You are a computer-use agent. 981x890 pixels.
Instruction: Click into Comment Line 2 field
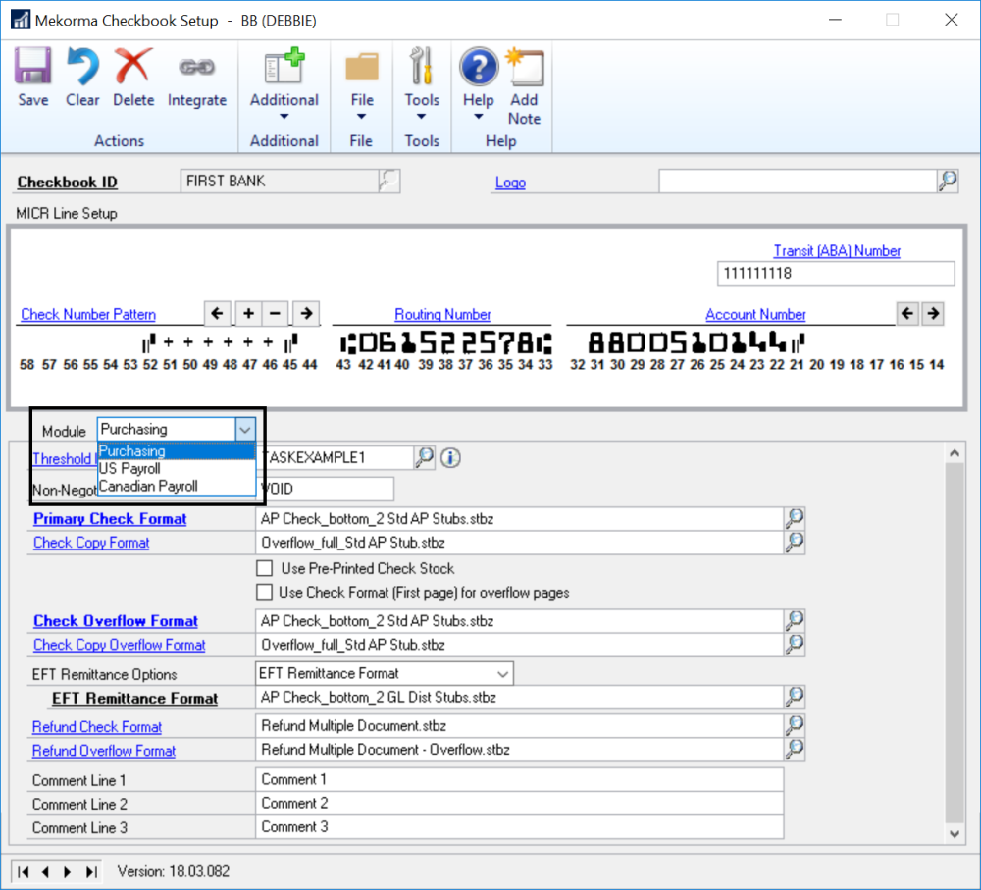click(x=520, y=803)
